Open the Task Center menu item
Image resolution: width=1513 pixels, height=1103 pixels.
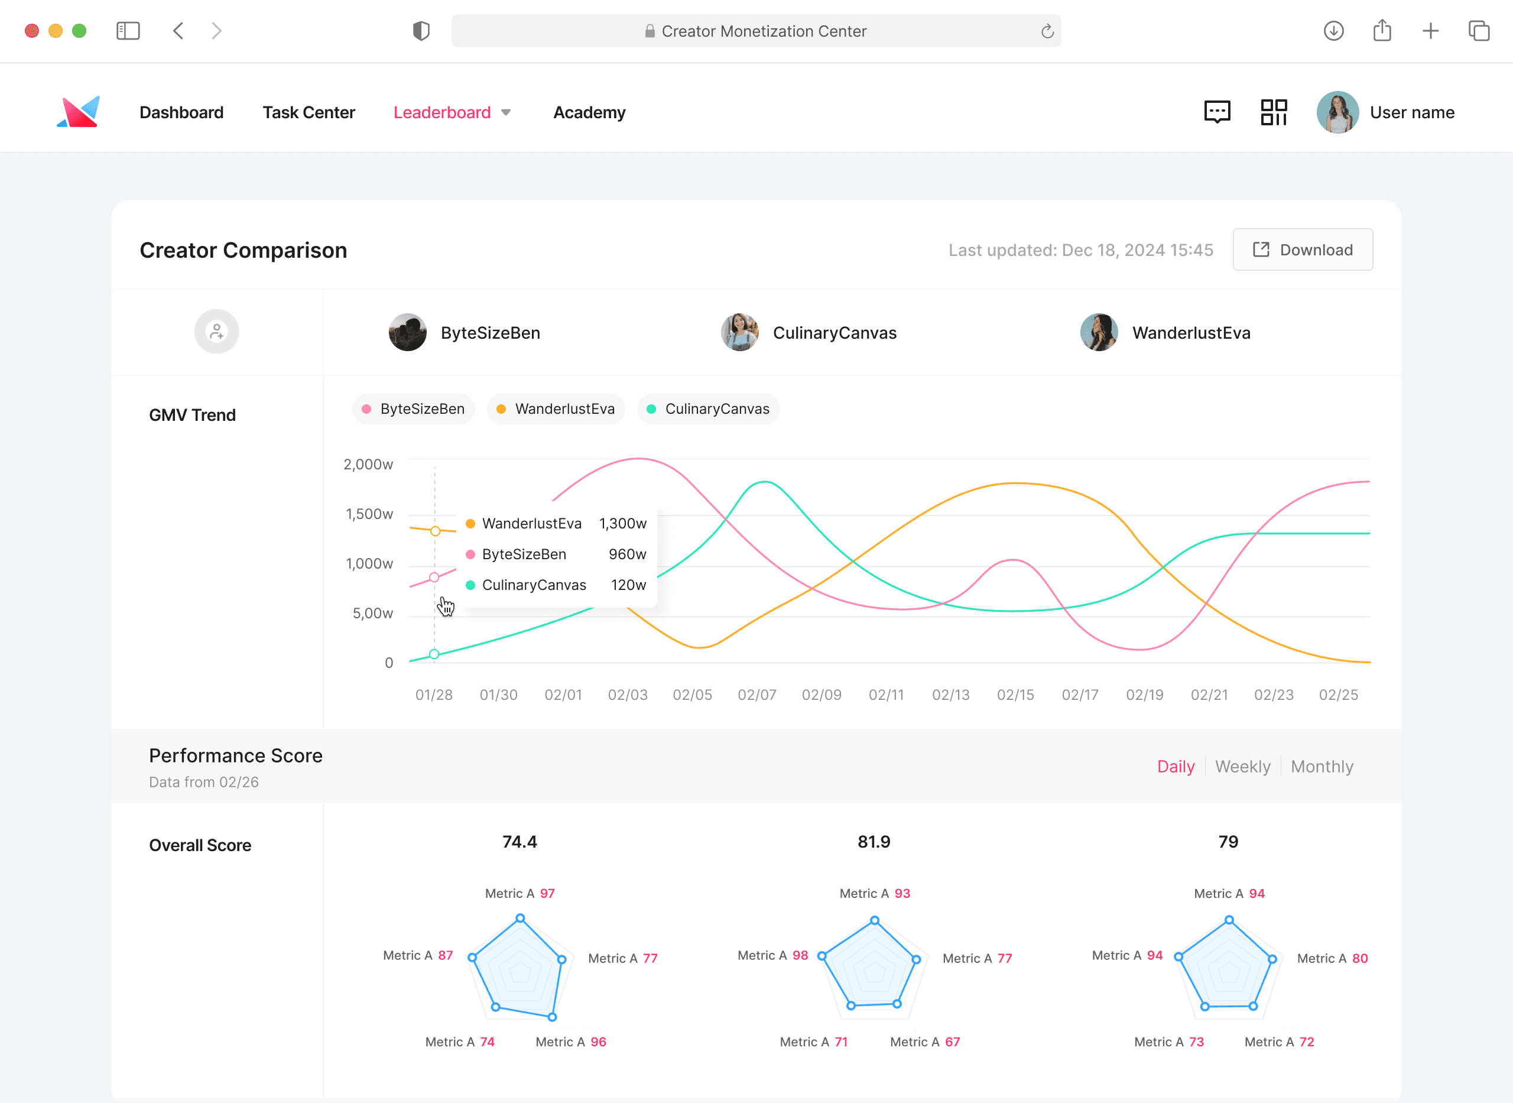pyautogui.click(x=309, y=112)
